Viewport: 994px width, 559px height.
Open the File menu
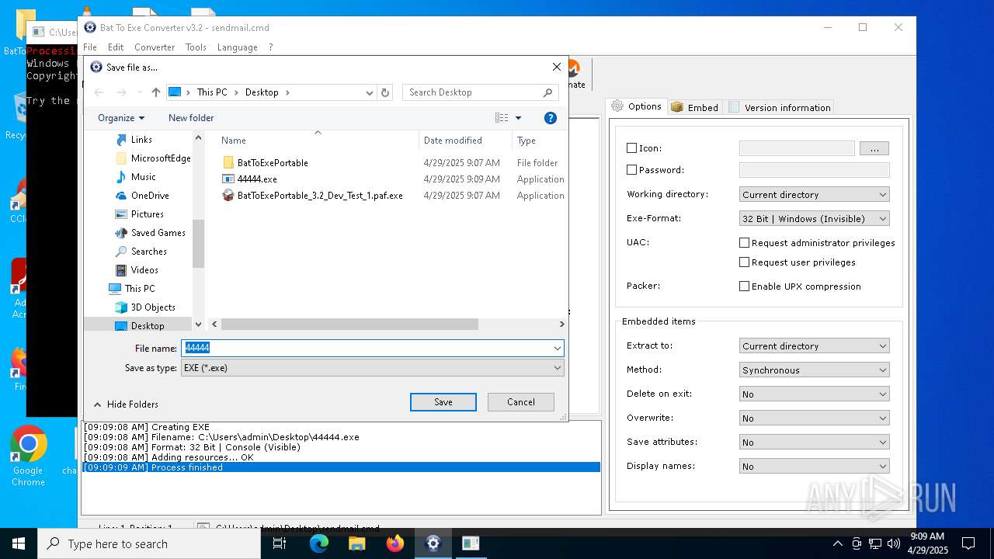pyautogui.click(x=90, y=47)
